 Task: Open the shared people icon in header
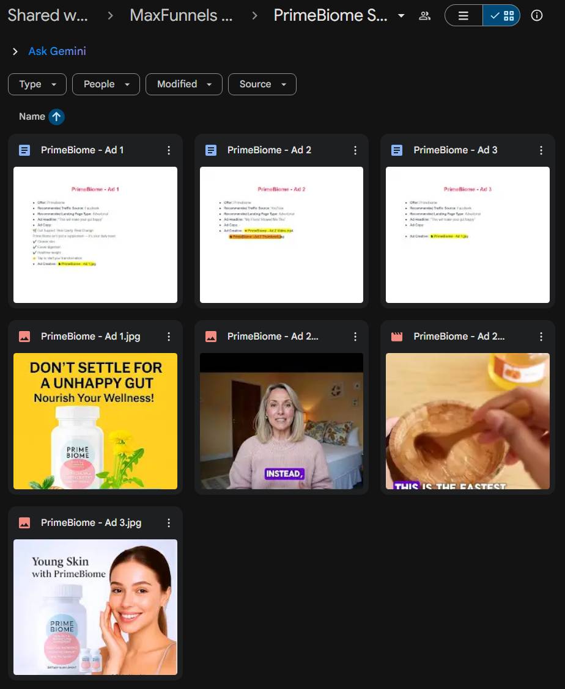(424, 16)
